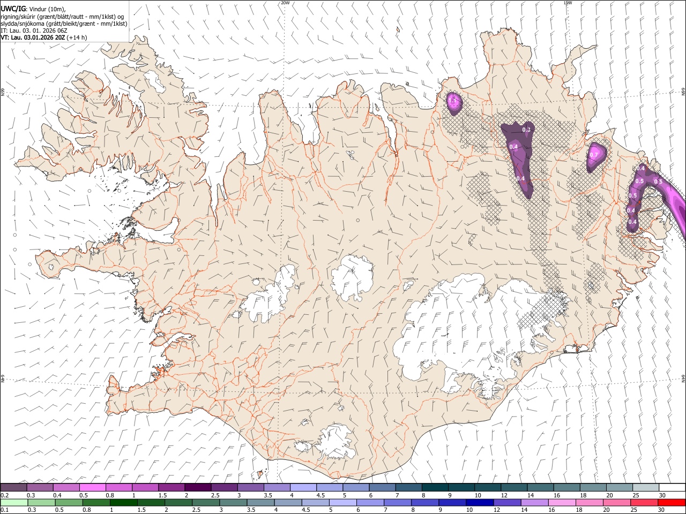Select the navy blue rain swatch starting at 10
This screenshot has width=686, height=514.
(480, 502)
